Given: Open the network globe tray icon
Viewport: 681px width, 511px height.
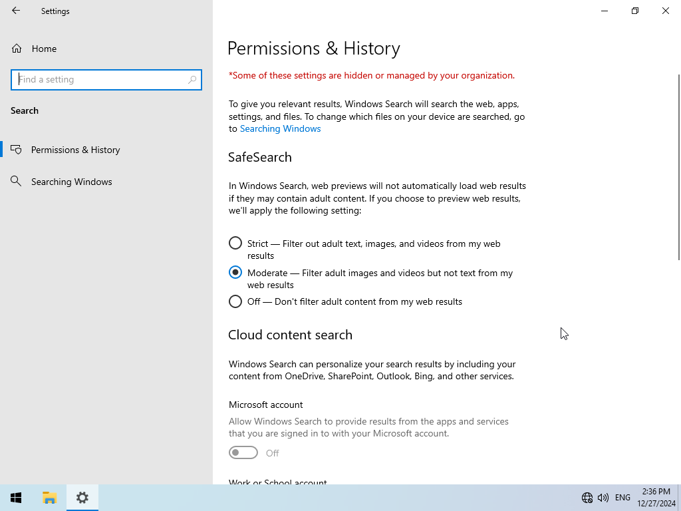Looking at the screenshot, I should (x=587, y=498).
